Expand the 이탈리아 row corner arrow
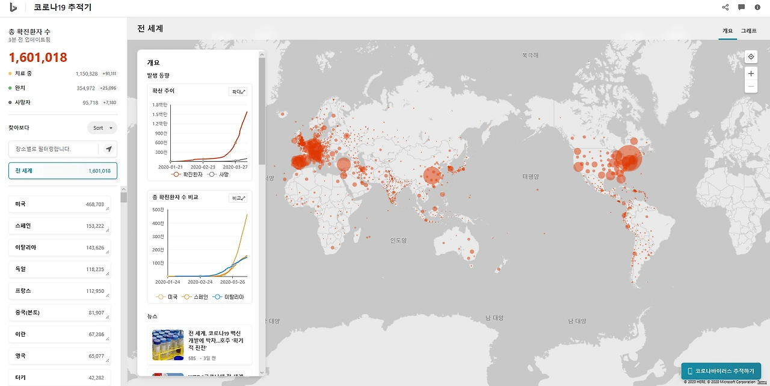 108,253
